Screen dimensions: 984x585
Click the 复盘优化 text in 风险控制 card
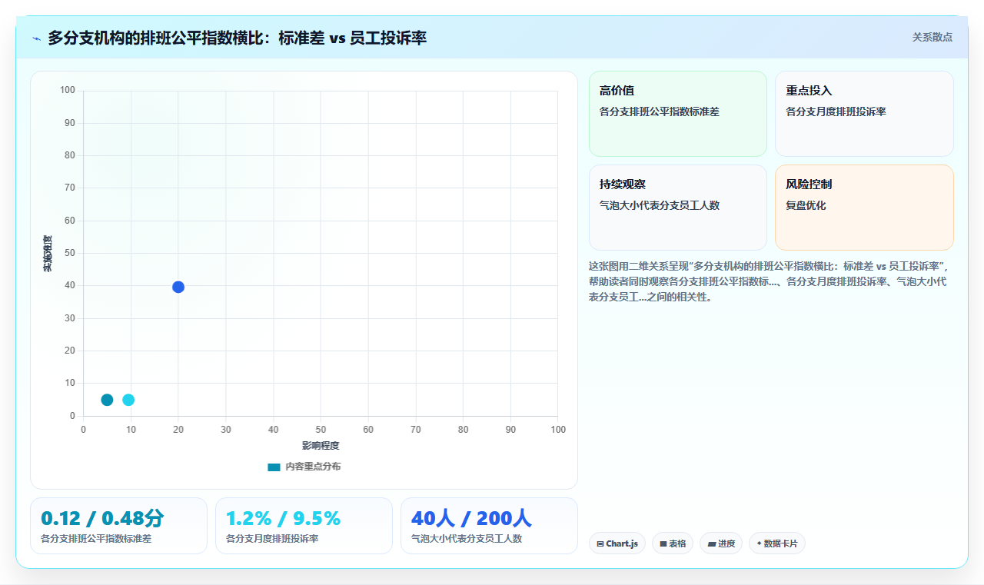click(x=806, y=205)
